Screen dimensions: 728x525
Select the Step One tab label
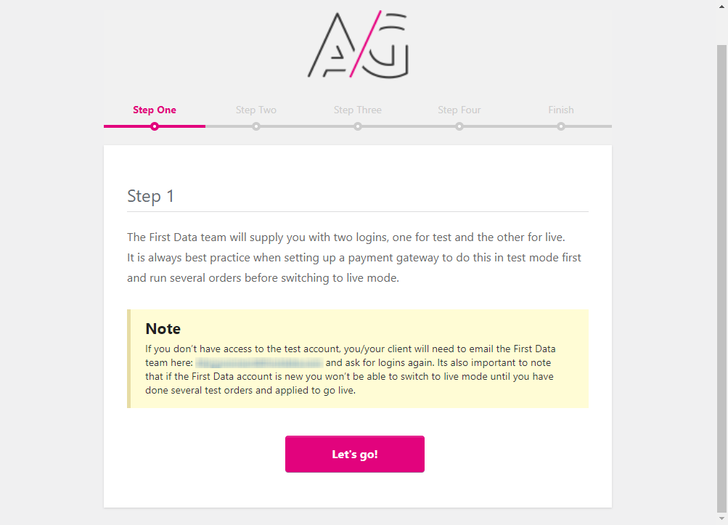(x=155, y=110)
